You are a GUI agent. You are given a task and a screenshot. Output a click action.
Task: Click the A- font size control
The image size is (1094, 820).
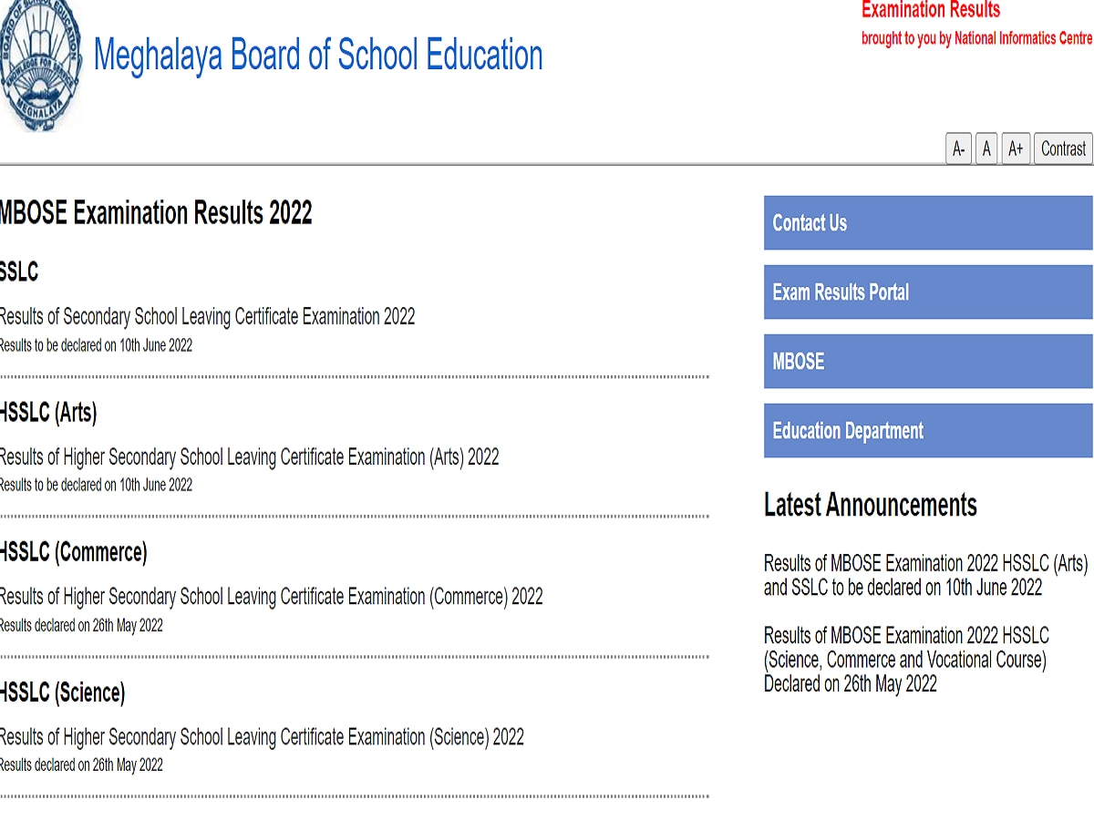pyautogui.click(x=957, y=149)
